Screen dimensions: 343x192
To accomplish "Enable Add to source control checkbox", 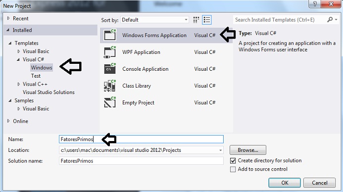I will click(x=233, y=169).
